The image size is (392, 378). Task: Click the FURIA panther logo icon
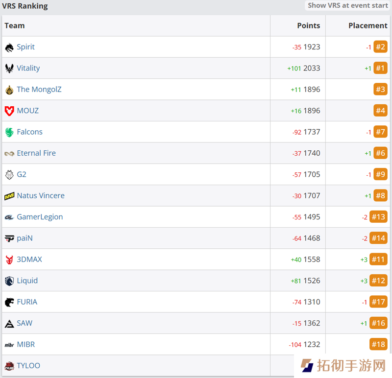(x=9, y=302)
